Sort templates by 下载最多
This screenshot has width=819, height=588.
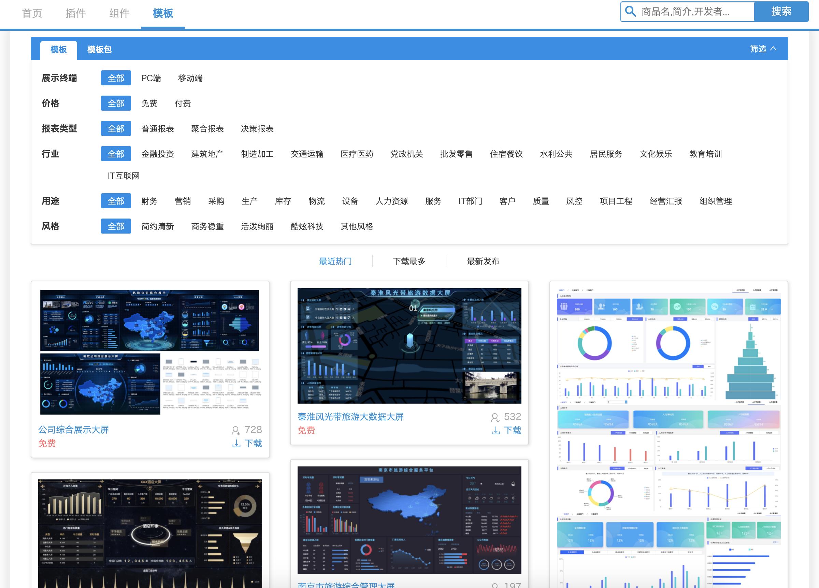[409, 261]
